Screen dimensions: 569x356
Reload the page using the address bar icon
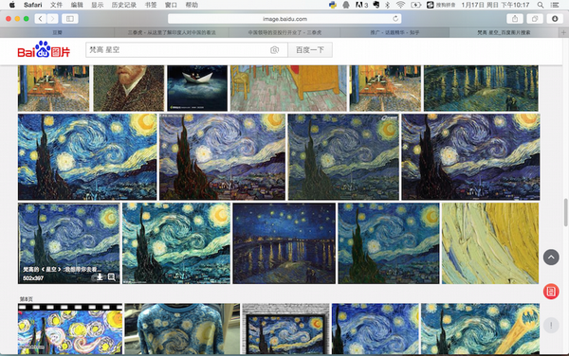395,19
